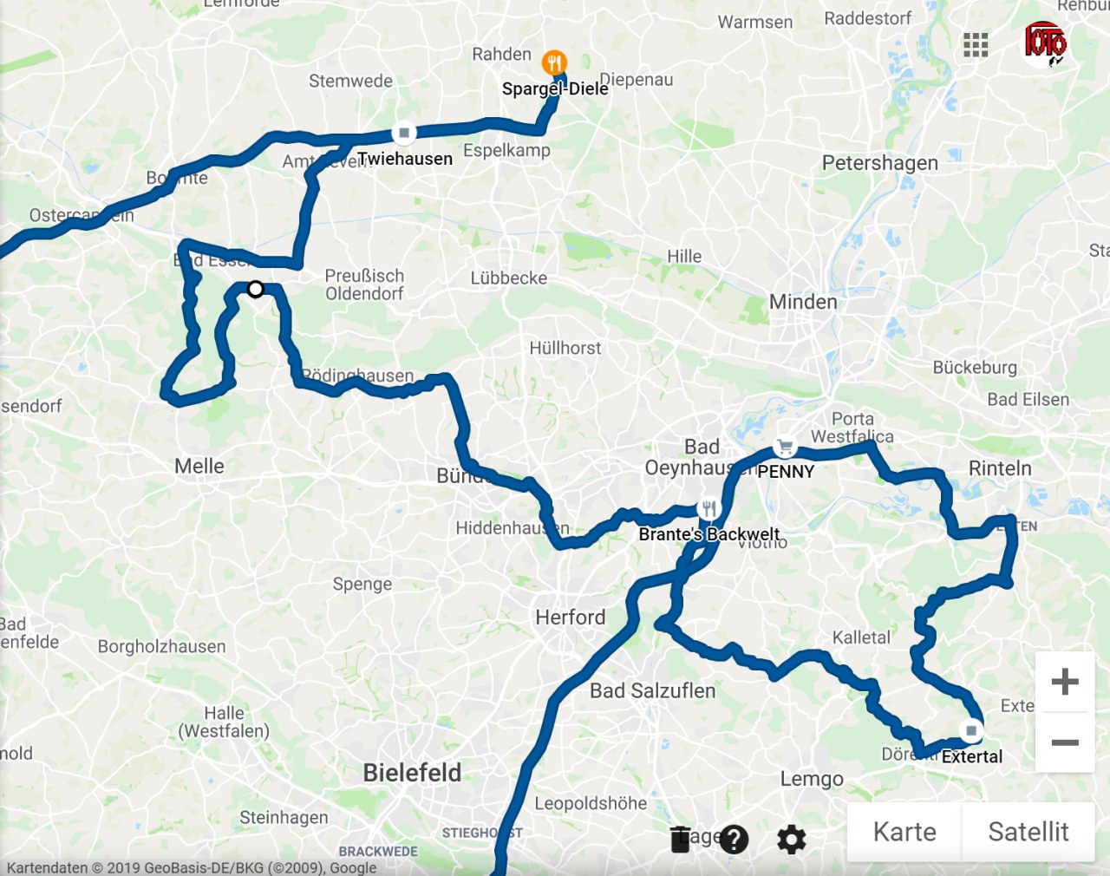
Task: Click the Twiehausen stop marker
Action: 403,133
